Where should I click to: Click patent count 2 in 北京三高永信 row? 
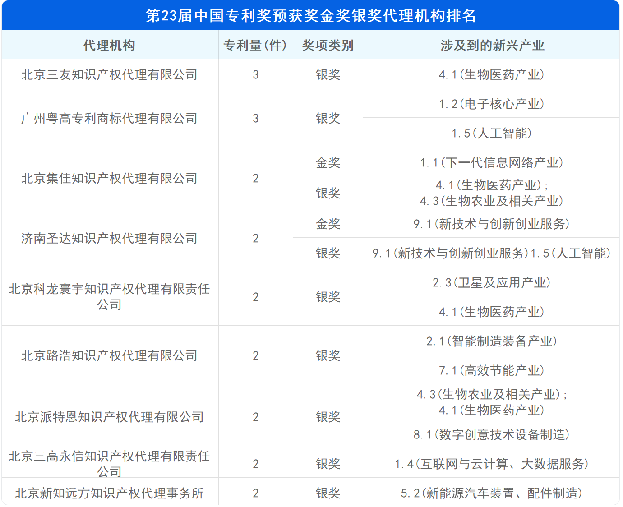click(256, 463)
